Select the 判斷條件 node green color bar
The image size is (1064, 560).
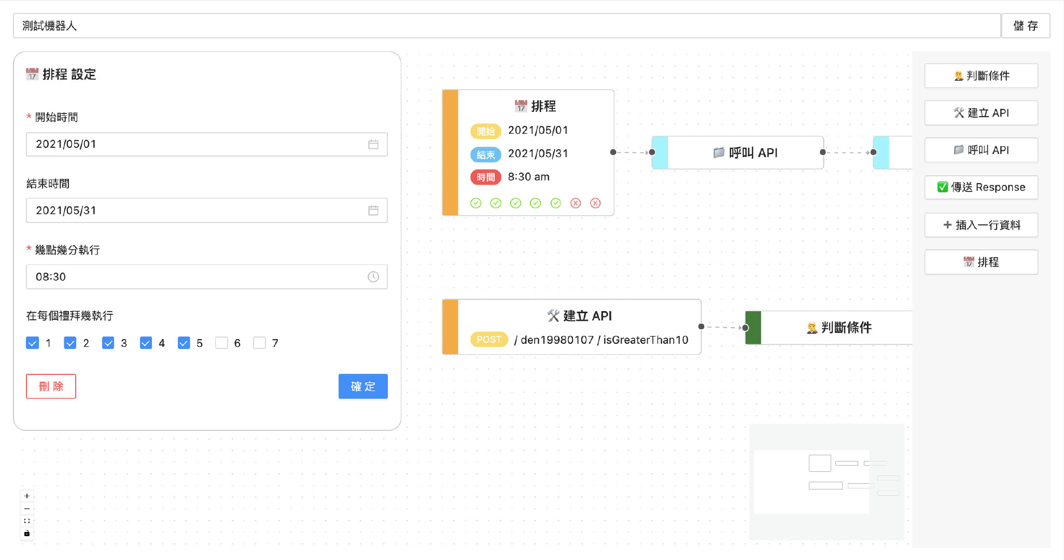[753, 328]
